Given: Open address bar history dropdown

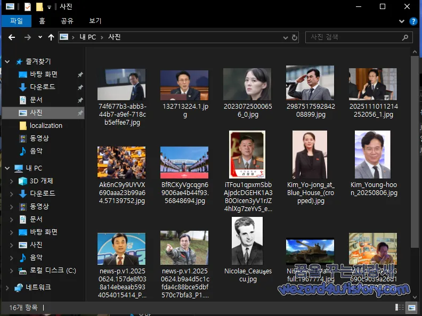Looking at the screenshot, I should click(x=285, y=38).
